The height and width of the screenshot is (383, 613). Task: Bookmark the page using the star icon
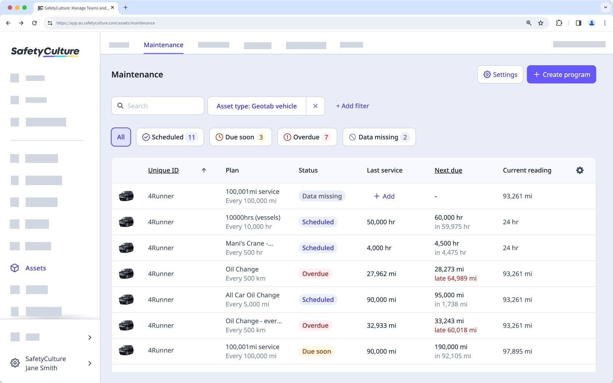[540, 23]
